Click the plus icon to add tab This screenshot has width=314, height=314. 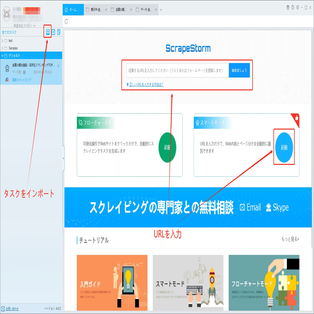click(161, 10)
